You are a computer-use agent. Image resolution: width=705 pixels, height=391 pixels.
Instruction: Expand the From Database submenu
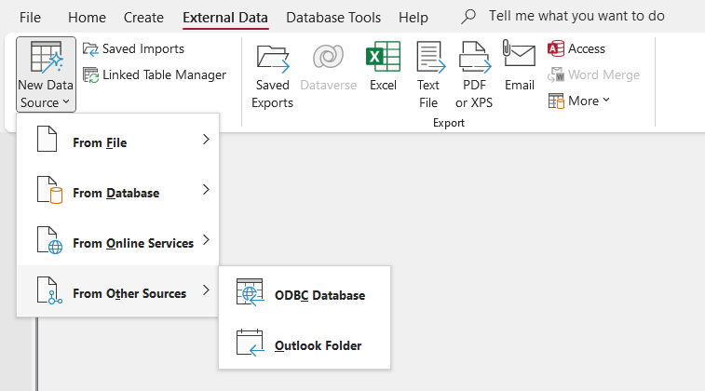[x=117, y=193]
